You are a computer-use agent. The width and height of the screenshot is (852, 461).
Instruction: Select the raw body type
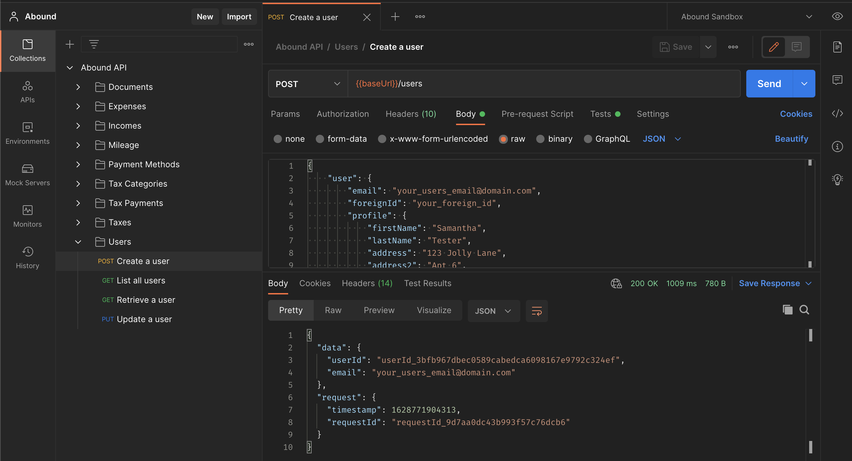pos(503,139)
